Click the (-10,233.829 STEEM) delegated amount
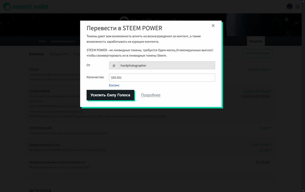Image resolution: width=305 pixels, height=192 pixels. (255, 97)
